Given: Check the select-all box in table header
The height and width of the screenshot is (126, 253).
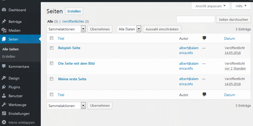Looking at the screenshot, I should pos(51,38).
